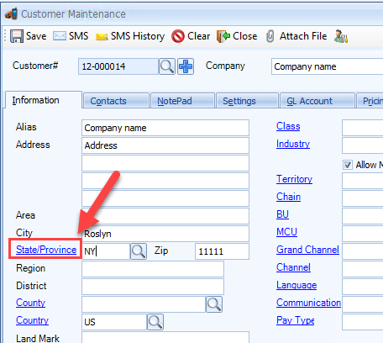Image resolution: width=383 pixels, height=343 pixels.
Task: Click the Territory link
Action: click(294, 179)
